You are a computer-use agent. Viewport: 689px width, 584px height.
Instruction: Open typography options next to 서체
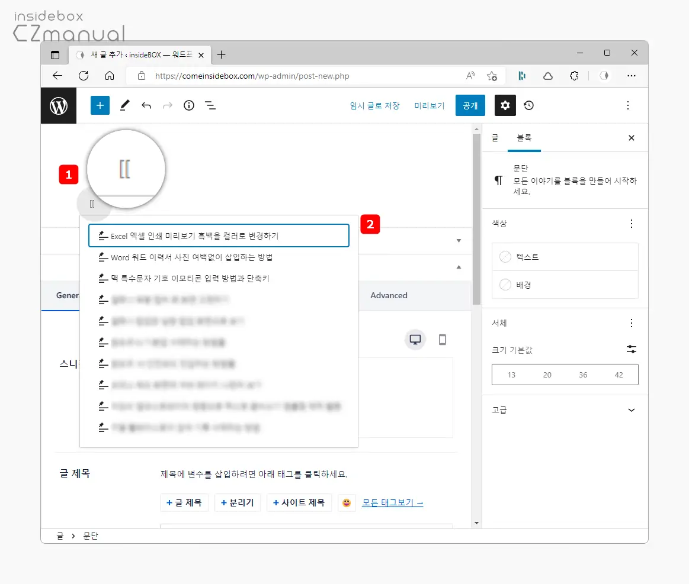632,324
